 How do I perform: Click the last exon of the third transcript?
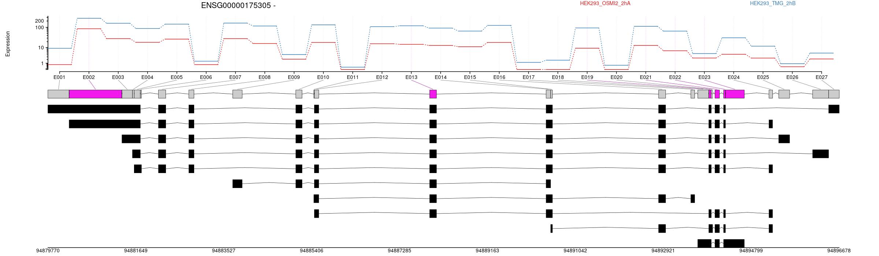coord(784,139)
